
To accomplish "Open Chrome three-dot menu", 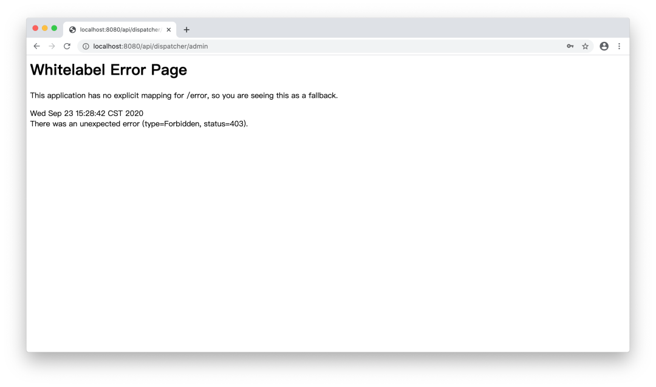I will [619, 46].
